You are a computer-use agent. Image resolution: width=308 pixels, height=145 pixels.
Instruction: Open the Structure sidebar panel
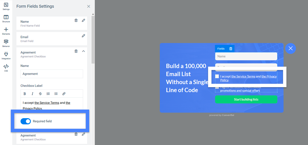click(6, 19)
